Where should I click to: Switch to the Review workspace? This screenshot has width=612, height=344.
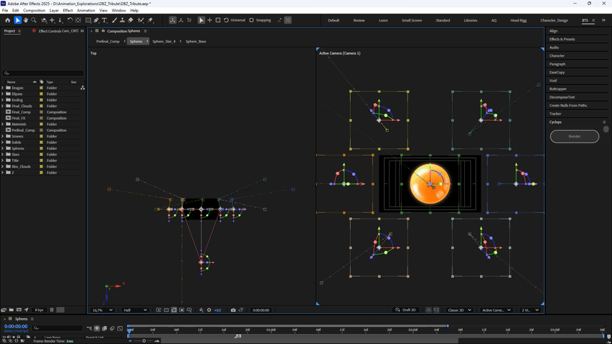[x=359, y=20]
